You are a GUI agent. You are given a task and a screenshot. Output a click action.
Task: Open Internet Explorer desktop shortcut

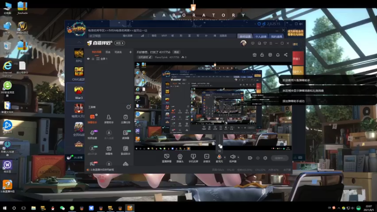8,69
